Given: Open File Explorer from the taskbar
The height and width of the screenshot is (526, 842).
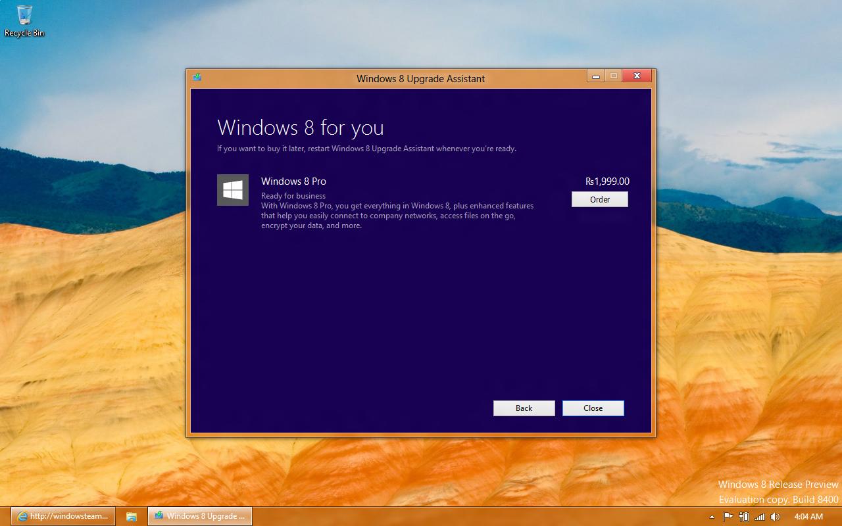Looking at the screenshot, I should click(132, 516).
